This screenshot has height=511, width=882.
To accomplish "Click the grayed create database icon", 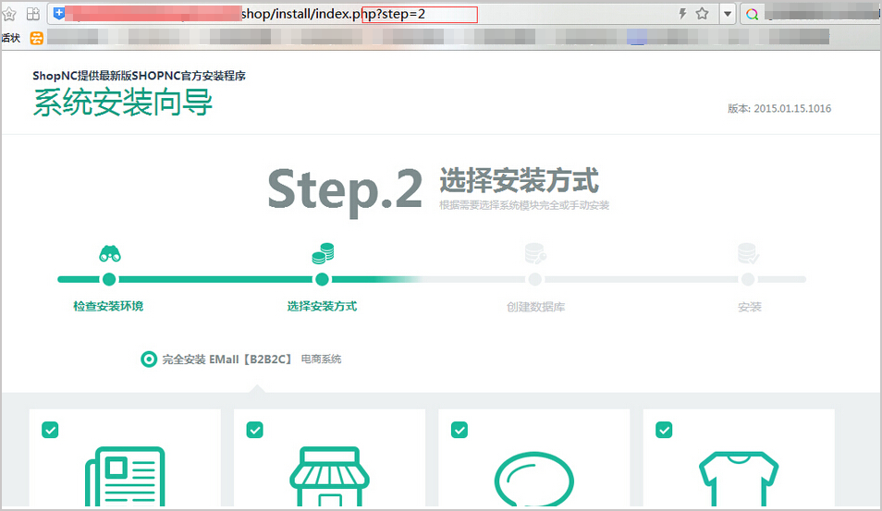I will click(x=534, y=253).
